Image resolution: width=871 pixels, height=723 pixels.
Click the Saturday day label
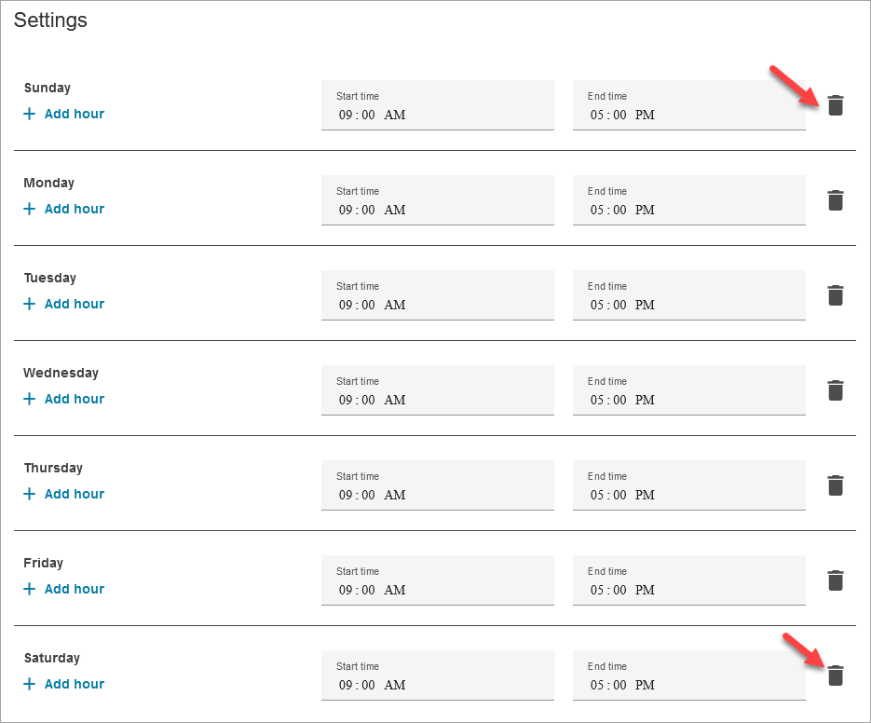click(51, 659)
